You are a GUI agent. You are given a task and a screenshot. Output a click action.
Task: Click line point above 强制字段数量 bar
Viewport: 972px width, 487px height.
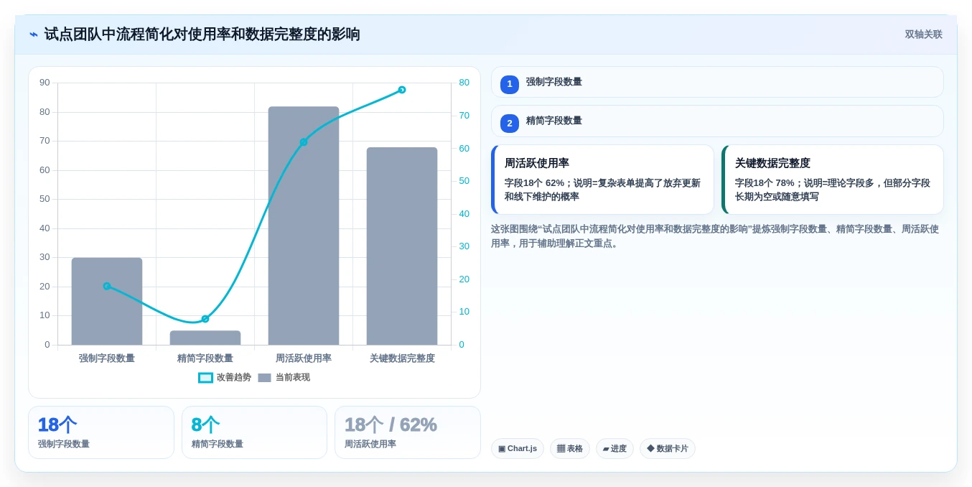(107, 286)
